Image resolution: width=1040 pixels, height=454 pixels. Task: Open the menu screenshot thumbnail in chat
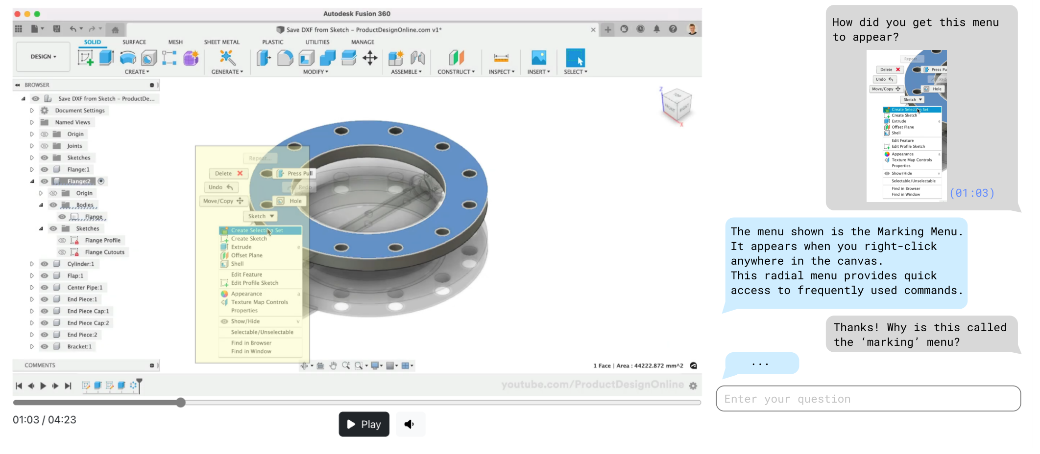(906, 126)
